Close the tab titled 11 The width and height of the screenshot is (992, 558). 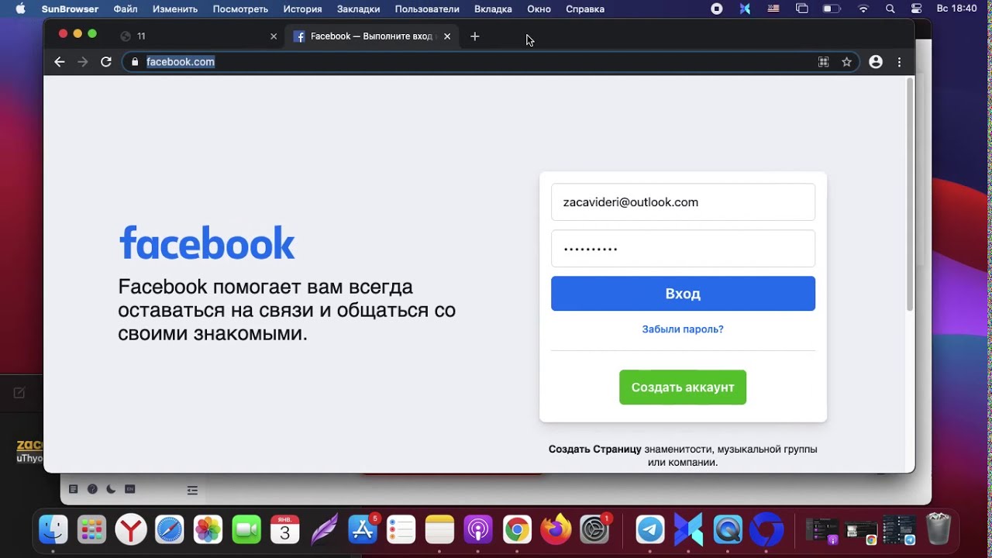click(274, 36)
